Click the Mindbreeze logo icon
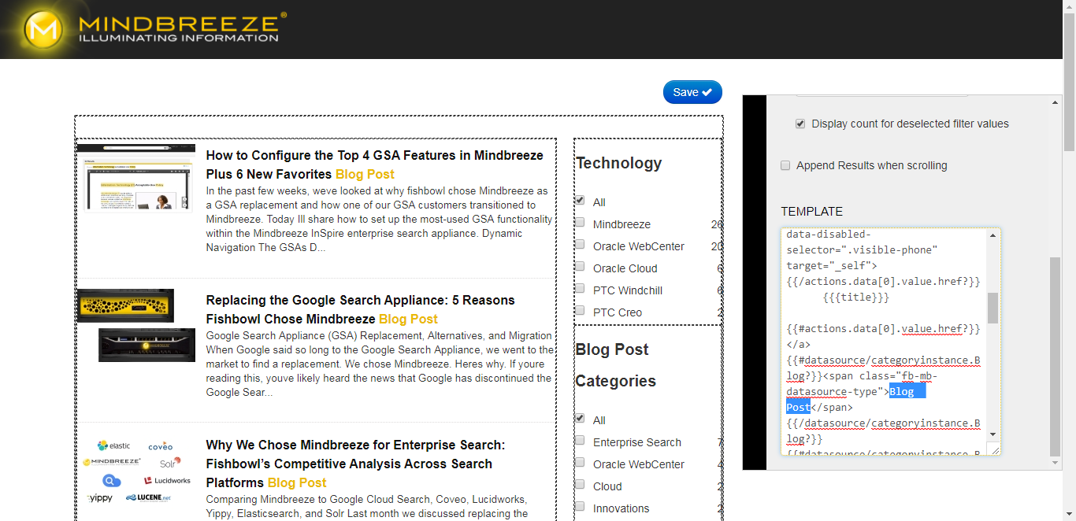The width and height of the screenshot is (1076, 521). (43, 29)
